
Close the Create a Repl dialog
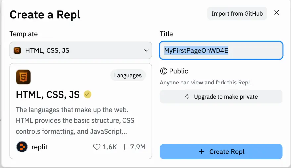277,13
